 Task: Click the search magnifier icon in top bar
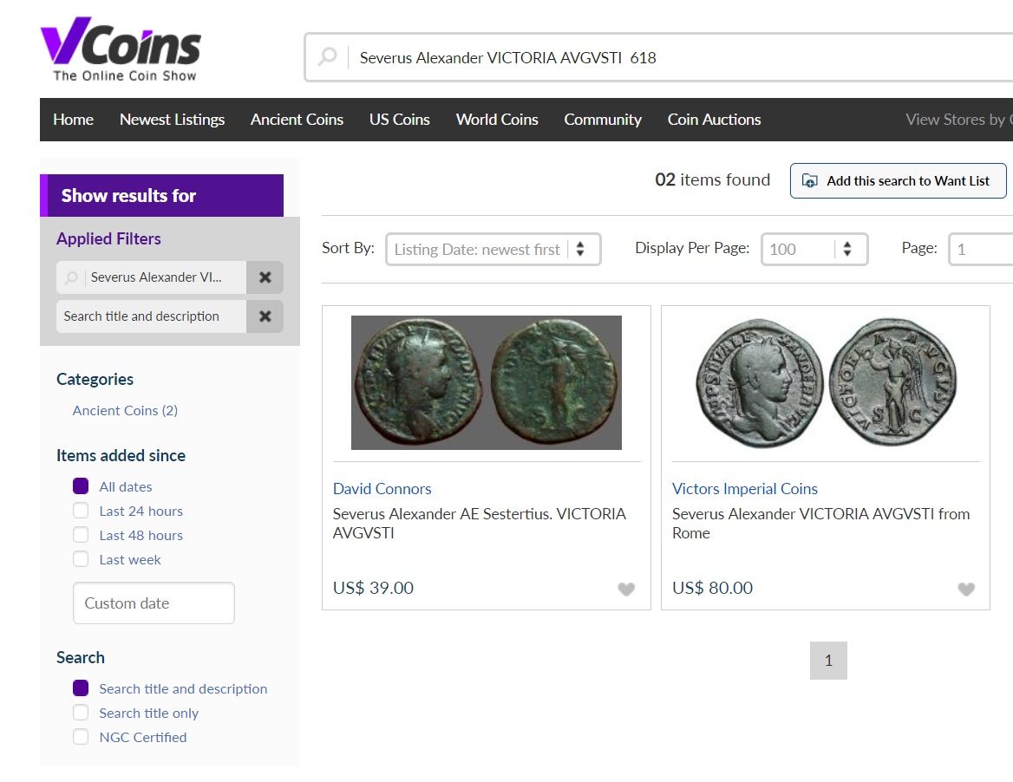328,57
